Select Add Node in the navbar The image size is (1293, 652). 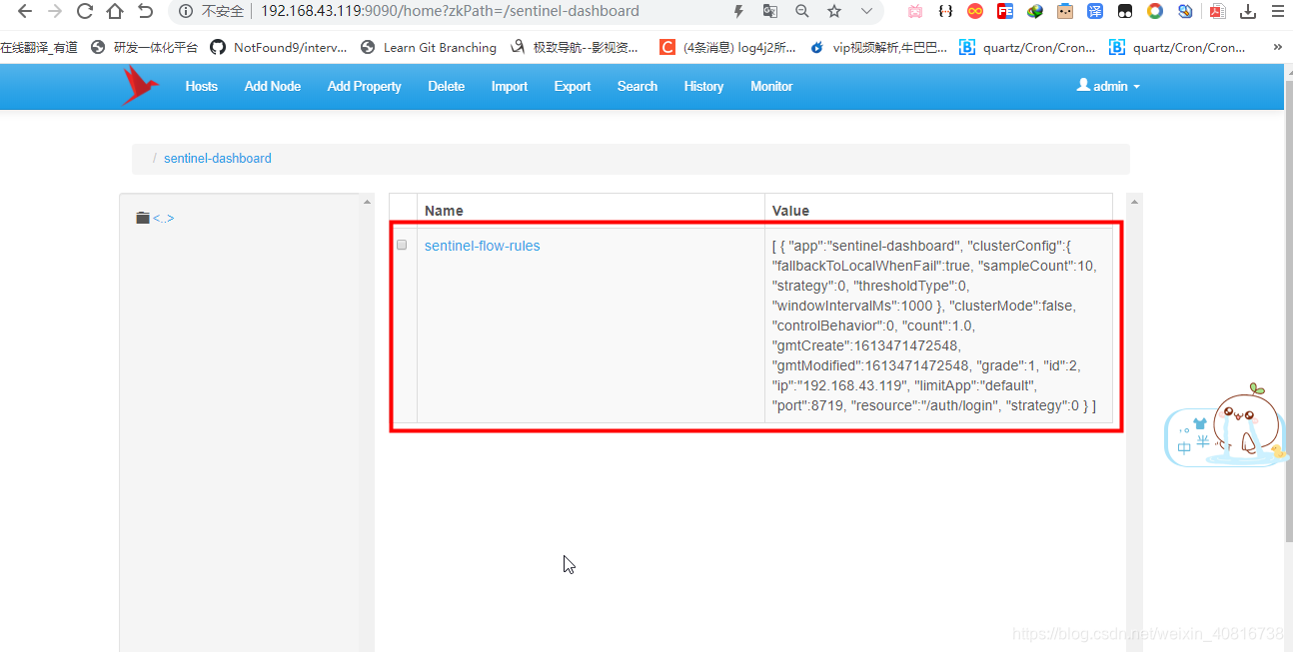click(272, 87)
